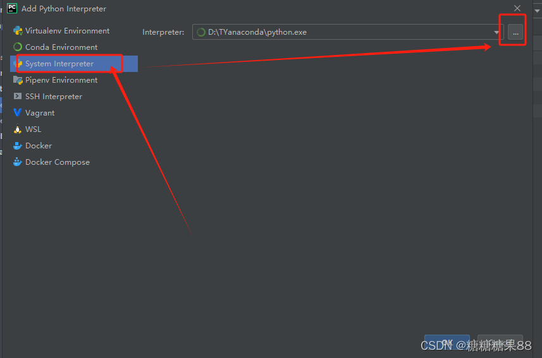Close the Add Python Interpreter dialog
The height and width of the screenshot is (358, 542).
pyautogui.click(x=517, y=8)
